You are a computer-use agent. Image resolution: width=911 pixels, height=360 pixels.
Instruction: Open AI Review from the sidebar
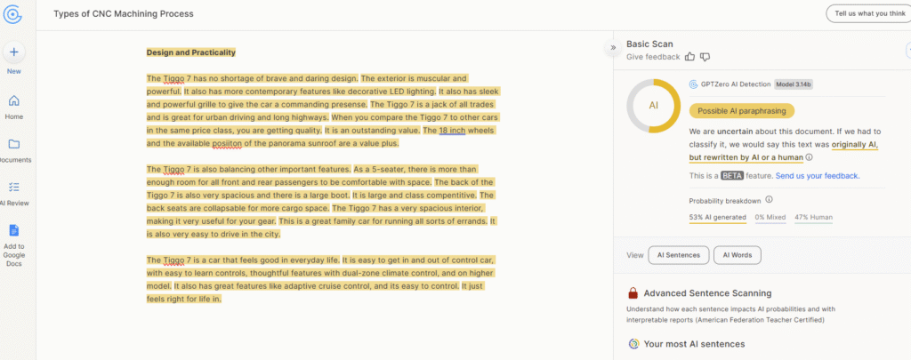point(14,188)
